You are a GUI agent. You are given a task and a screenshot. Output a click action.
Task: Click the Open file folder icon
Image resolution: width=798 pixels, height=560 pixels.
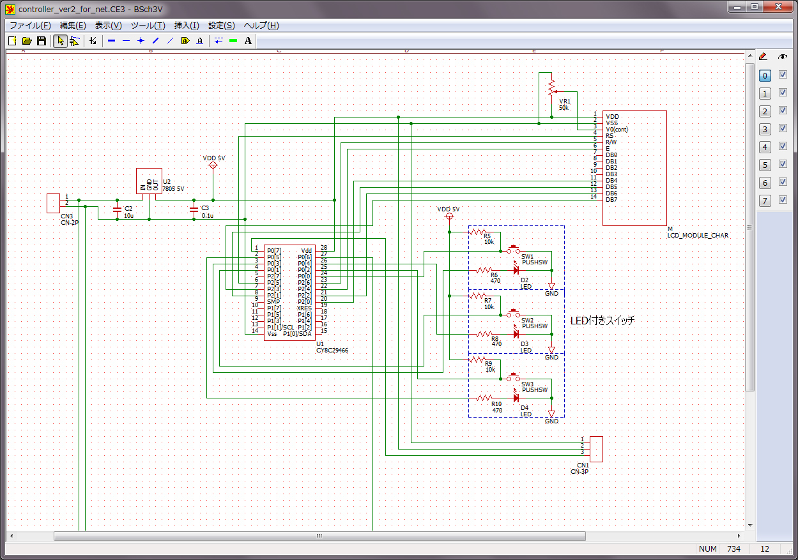[x=27, y=41]
